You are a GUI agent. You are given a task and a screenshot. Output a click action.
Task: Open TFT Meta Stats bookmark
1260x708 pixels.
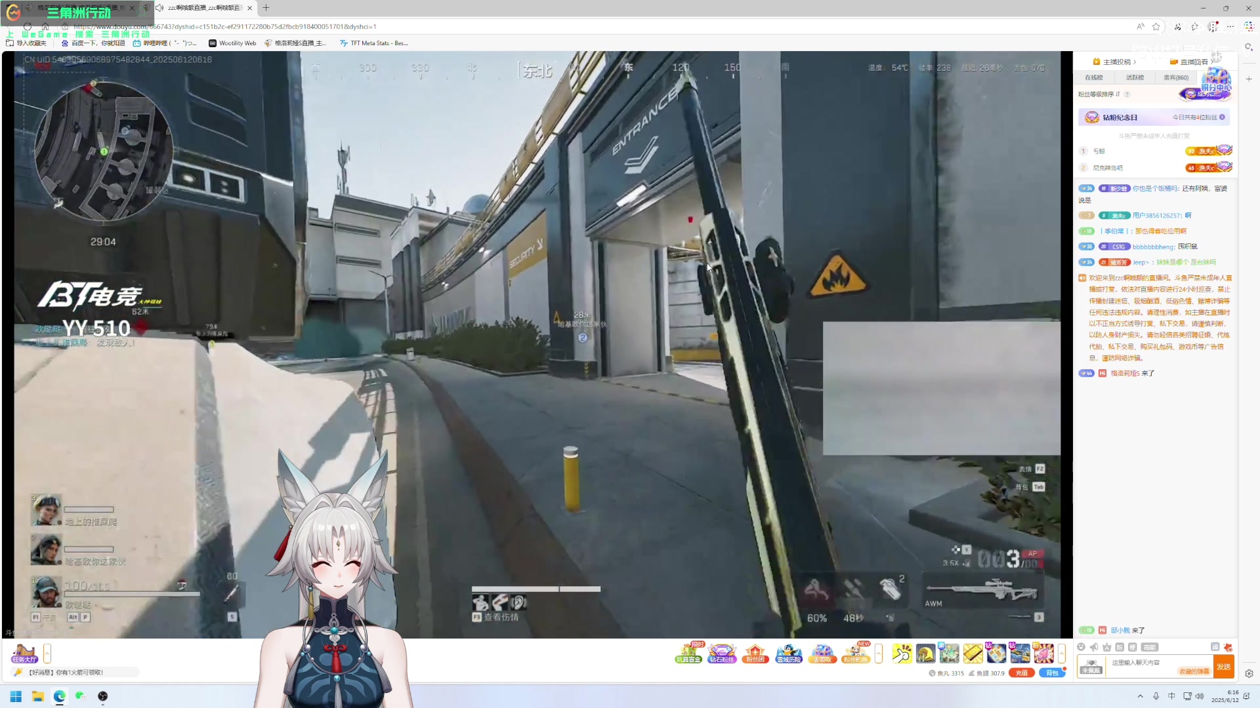[x=374, y=43]
